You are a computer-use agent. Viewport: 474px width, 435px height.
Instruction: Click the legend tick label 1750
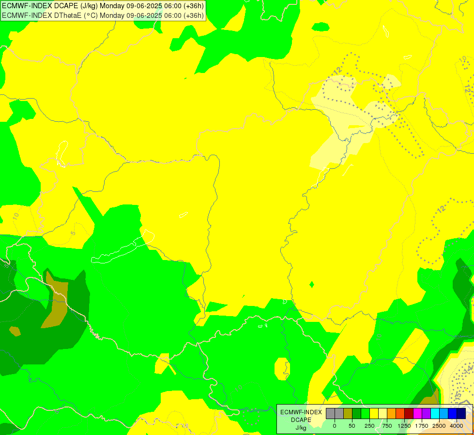422,426
